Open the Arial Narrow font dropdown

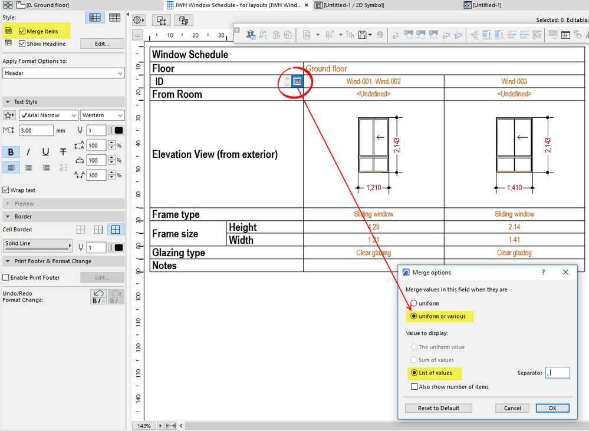coord(48,115)
